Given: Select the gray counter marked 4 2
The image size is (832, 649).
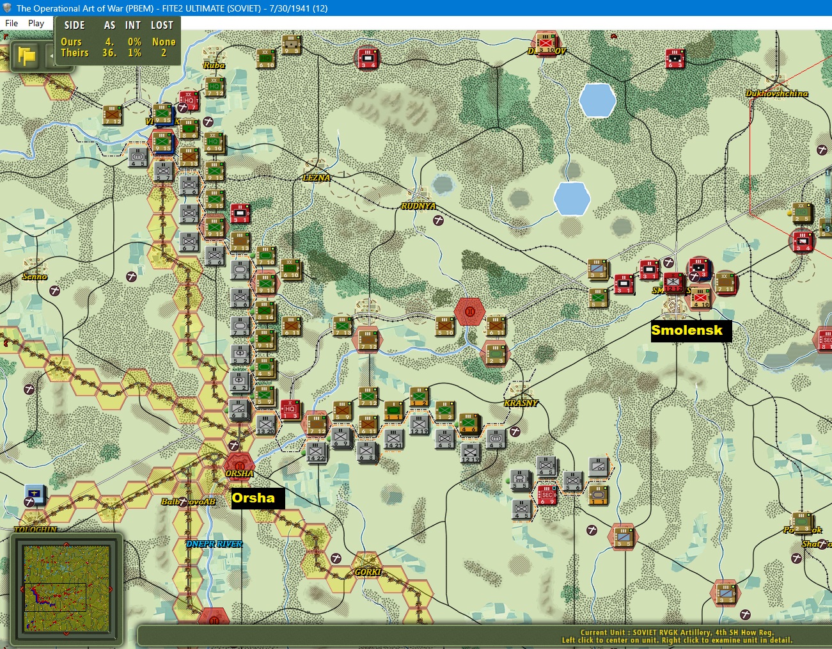Looking at the screenshot, I should click(x=240, y=381).
